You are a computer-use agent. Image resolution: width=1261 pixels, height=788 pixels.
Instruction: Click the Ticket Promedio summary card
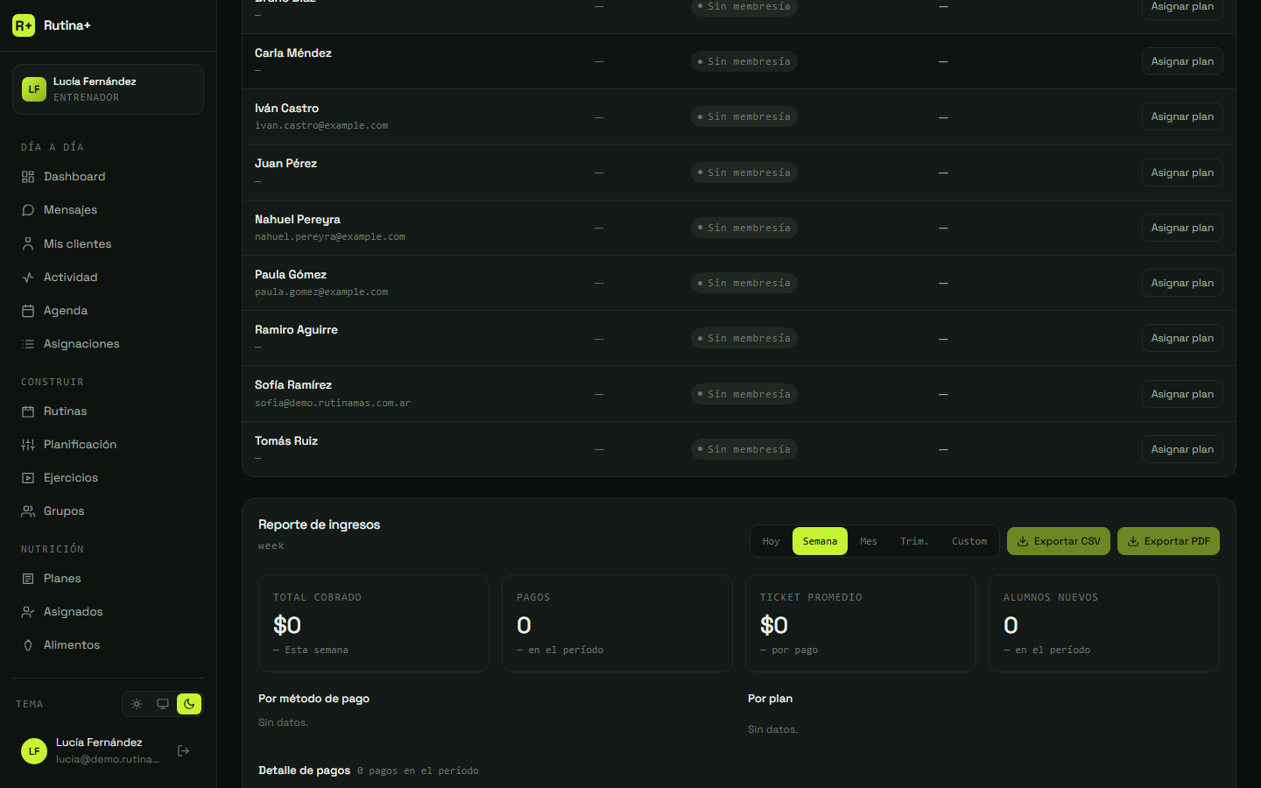pos(861,623)
